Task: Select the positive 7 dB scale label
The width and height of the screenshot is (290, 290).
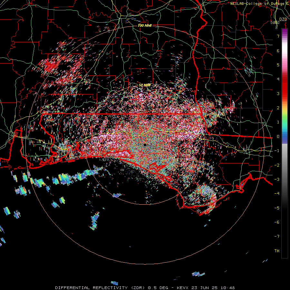Action: [x=278, y=36]
